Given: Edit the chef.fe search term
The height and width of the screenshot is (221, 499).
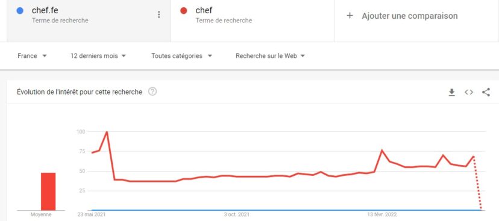Looking at the screenshot, I should [45, 10].
